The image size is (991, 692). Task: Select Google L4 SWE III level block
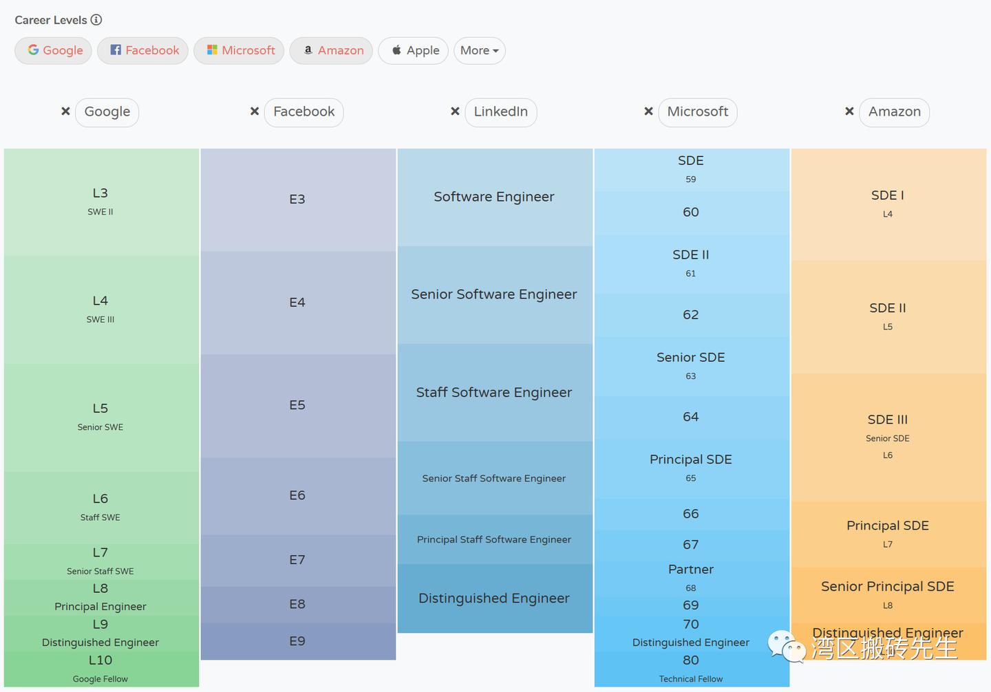(x=101, y=310)
